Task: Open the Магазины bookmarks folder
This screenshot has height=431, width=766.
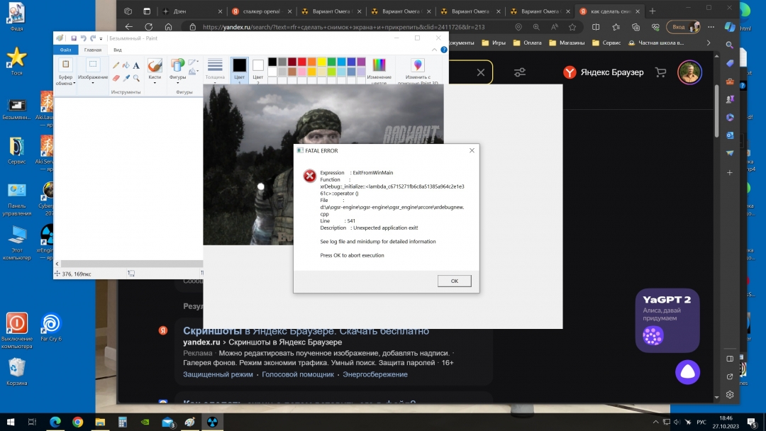Action: pos(567,43)
